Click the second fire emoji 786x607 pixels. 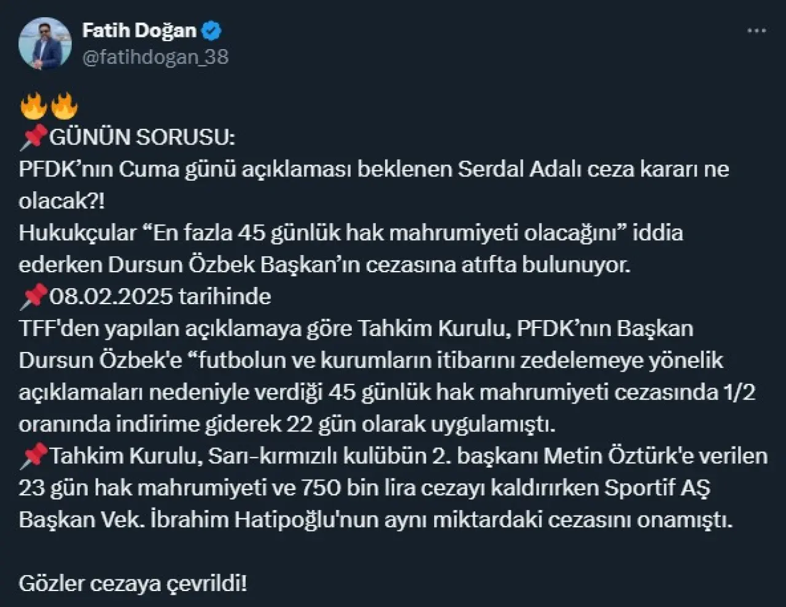(64, 105)
